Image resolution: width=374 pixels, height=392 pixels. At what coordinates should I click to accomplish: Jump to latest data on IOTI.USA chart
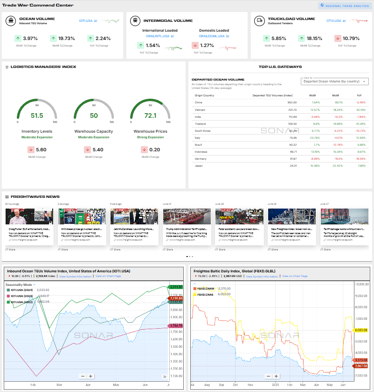tap(165, 377)
